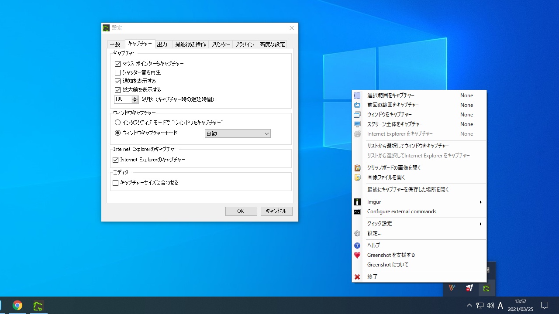This screenshot has width=559, height=314.
Task: Close the 設定 dialog window
Action: click(292, 28)
